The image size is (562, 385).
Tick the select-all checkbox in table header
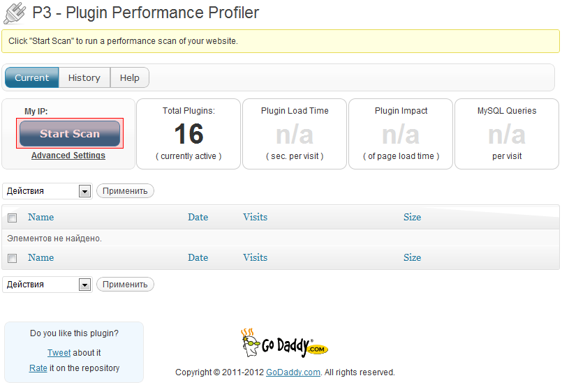tap(12, 218)
